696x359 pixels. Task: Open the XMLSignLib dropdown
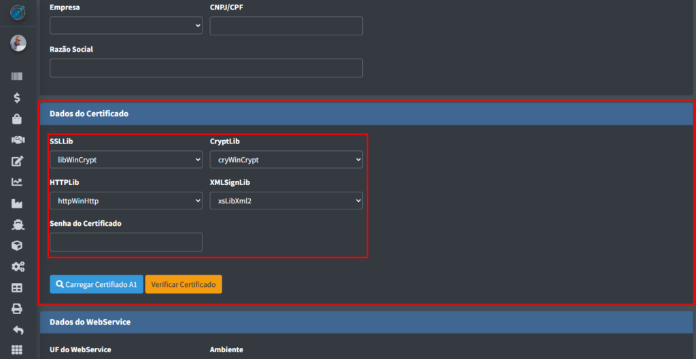286,201
